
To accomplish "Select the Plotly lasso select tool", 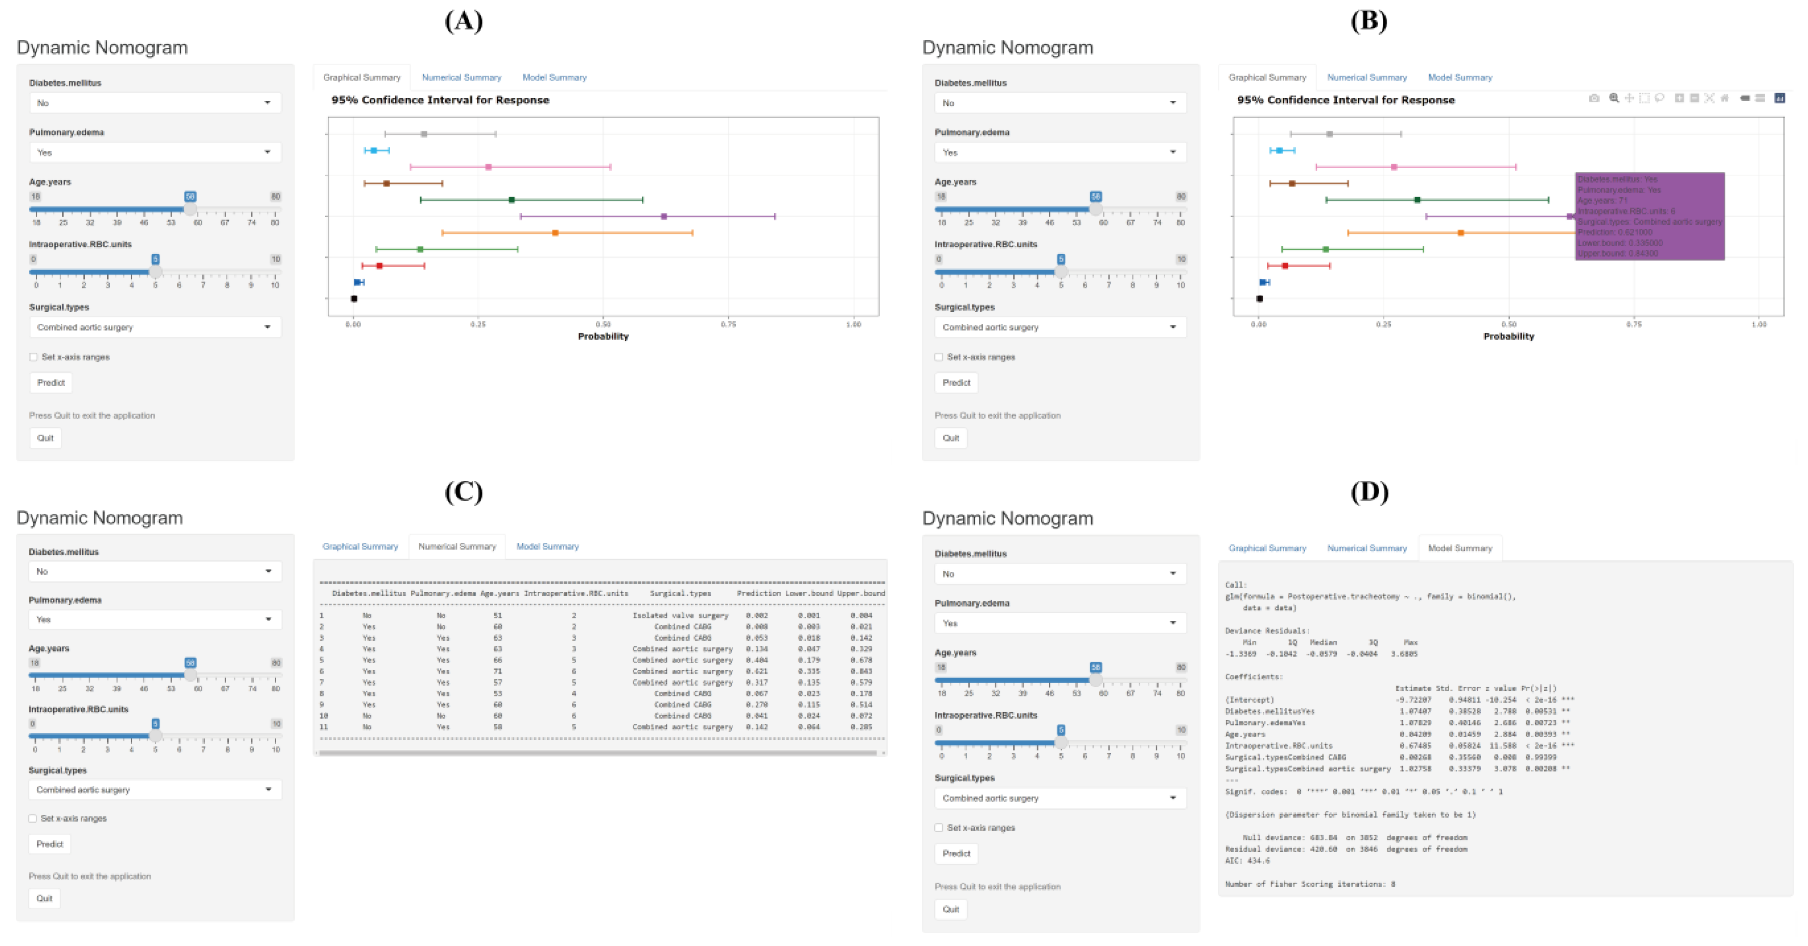I will click(1660, 98).
